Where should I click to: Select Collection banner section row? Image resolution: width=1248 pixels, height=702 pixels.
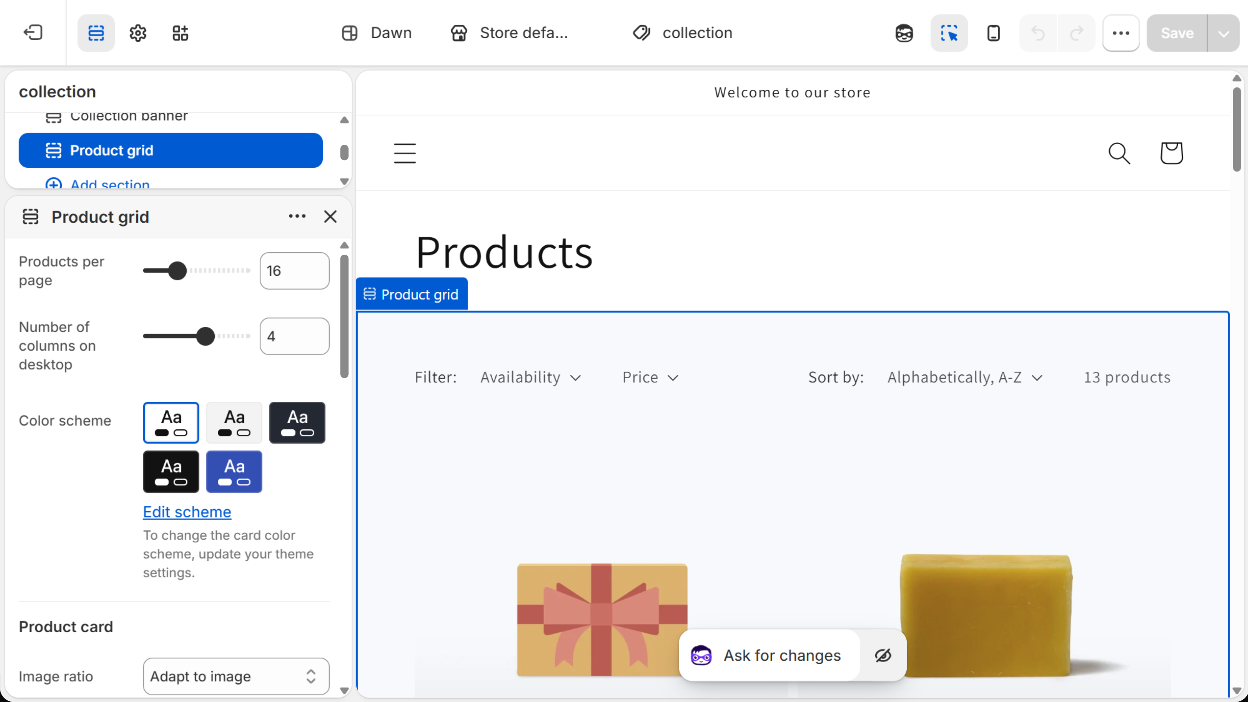point(171,118)
